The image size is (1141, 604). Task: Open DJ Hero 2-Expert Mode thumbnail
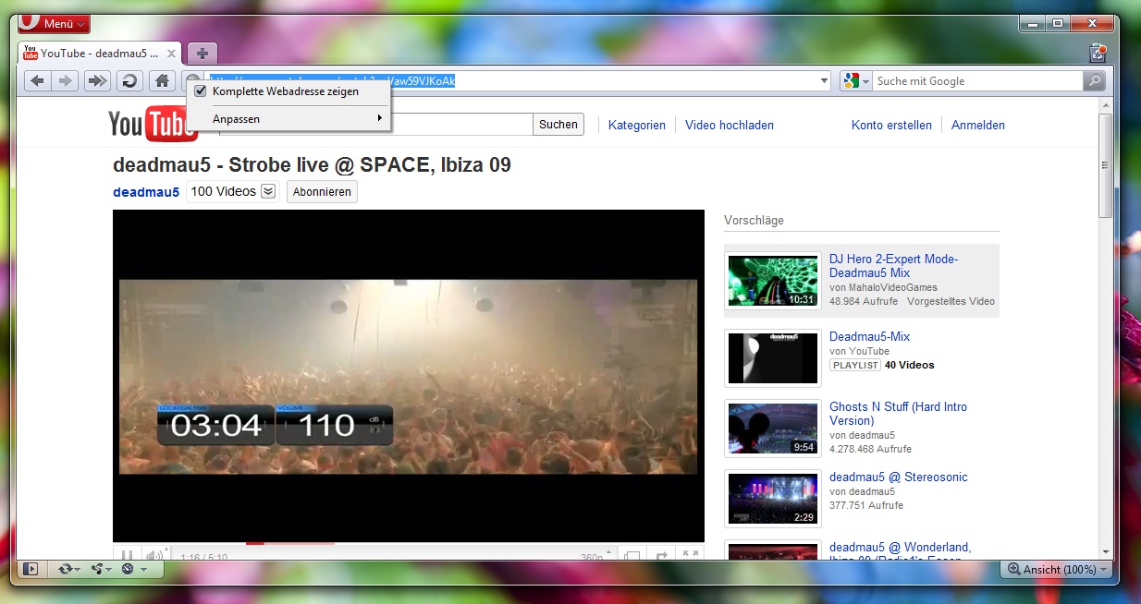(x=773, y=281)
